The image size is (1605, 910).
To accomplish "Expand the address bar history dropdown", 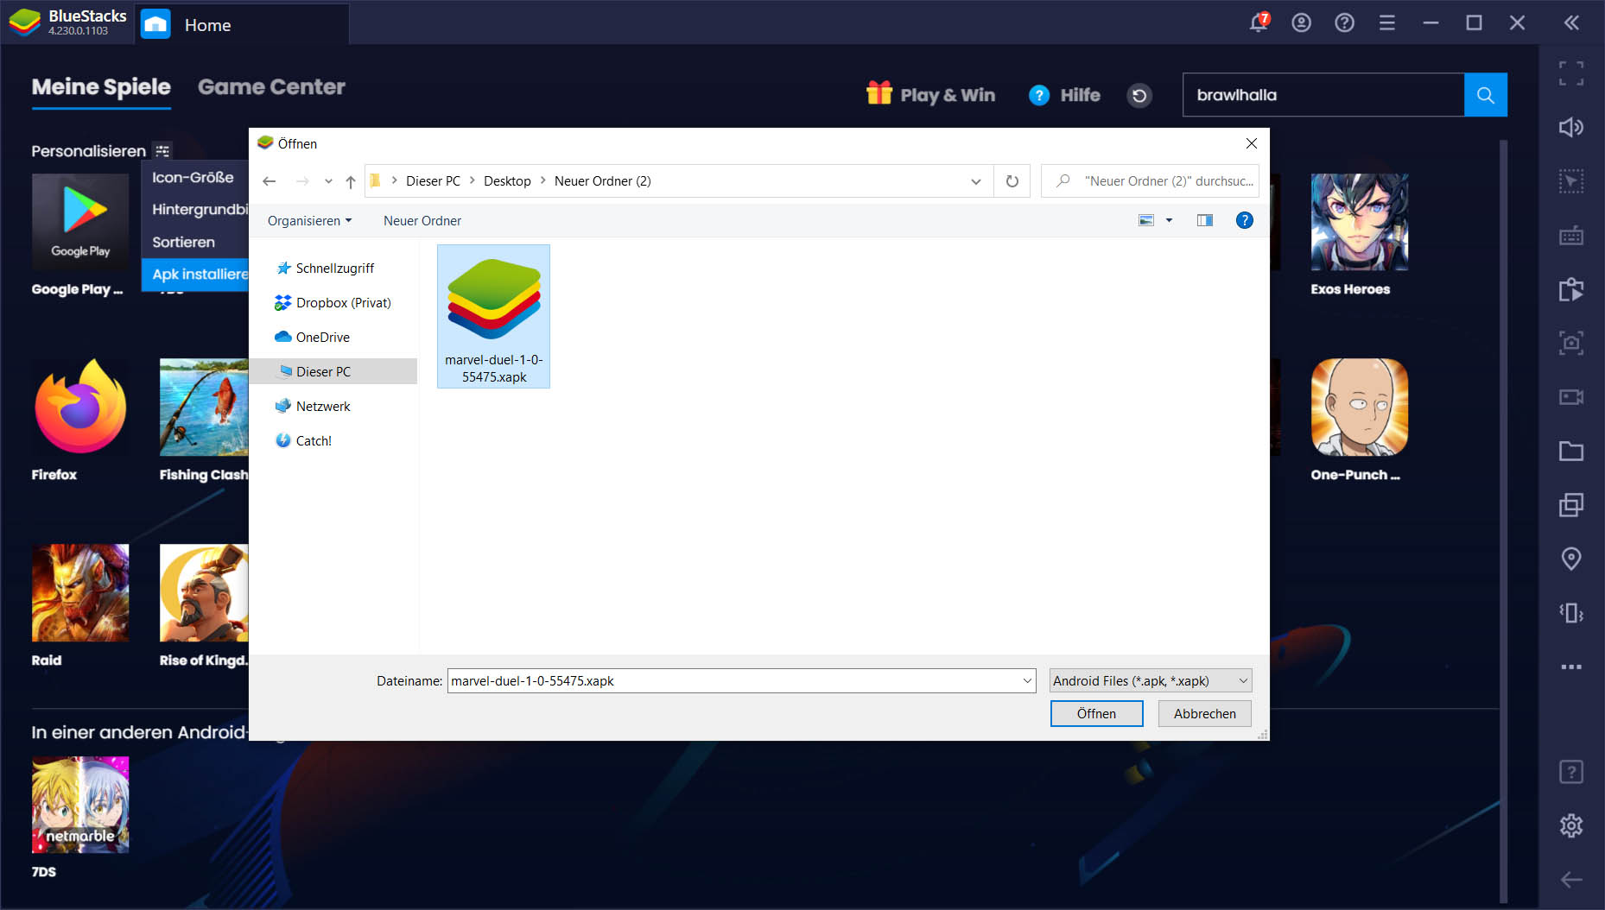I will (975, 181).
